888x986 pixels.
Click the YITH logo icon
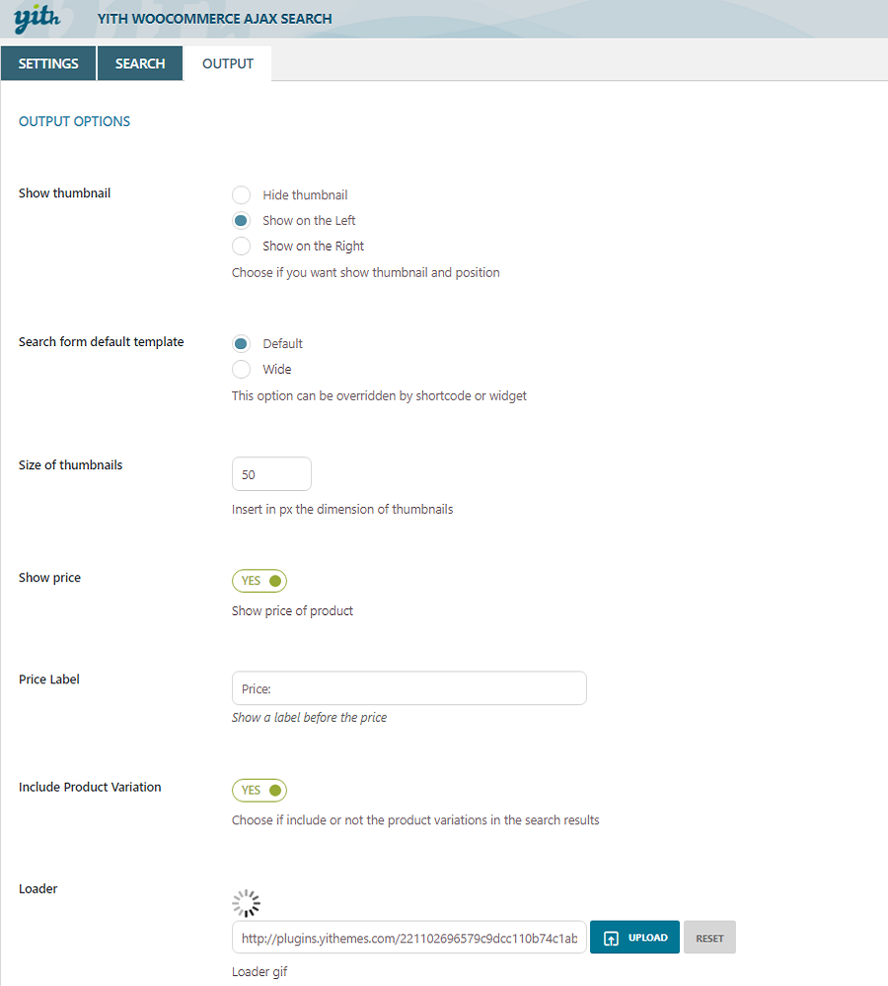(37, 17)
